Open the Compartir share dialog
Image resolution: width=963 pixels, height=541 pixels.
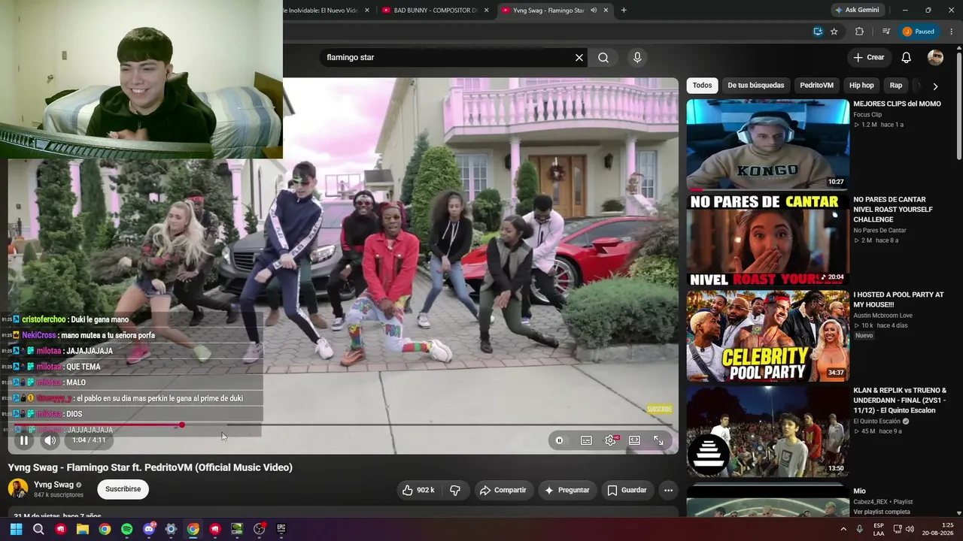pyautogui.click(x=503, y=490)
